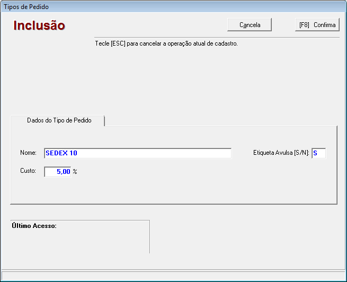
Task: Click the Custo label
Action: pos(28,171)
